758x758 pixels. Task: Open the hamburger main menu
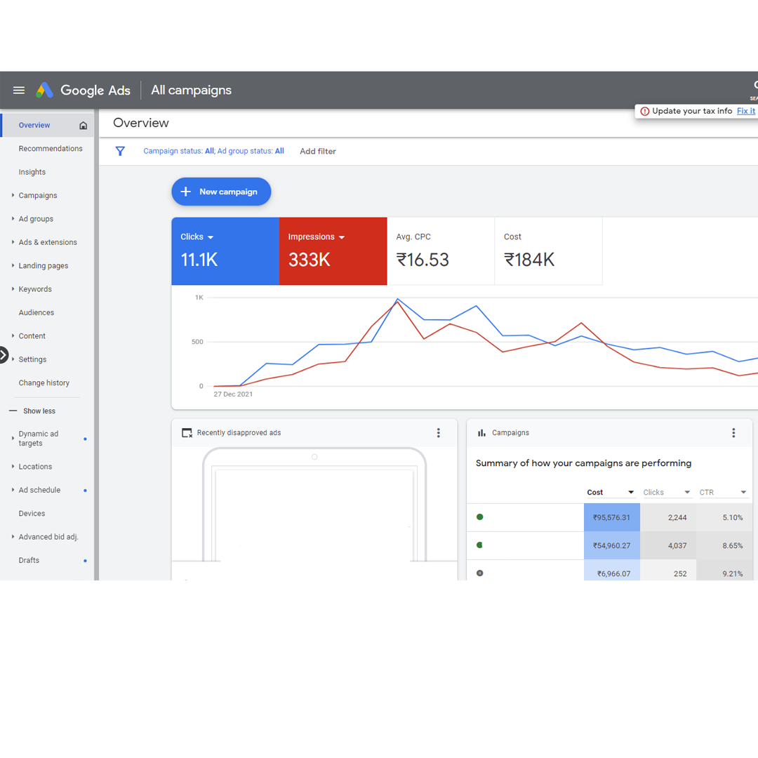click(x=19, y=90)
